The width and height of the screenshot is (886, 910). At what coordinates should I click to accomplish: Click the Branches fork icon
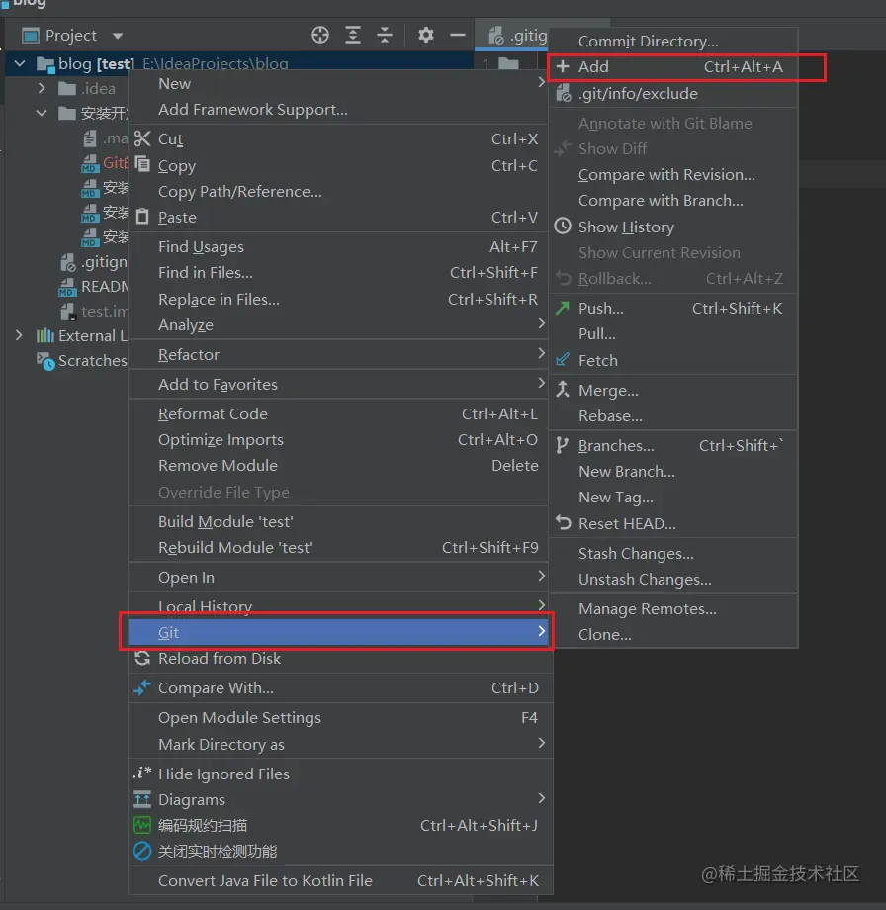(563, 445)
